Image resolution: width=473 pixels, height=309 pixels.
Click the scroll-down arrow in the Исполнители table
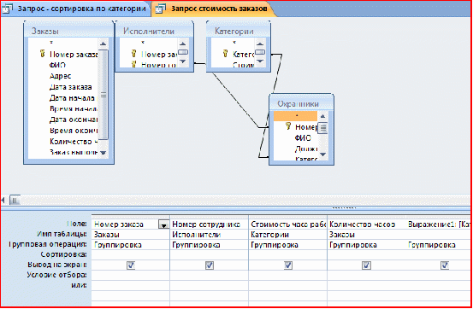pos(183,61)
